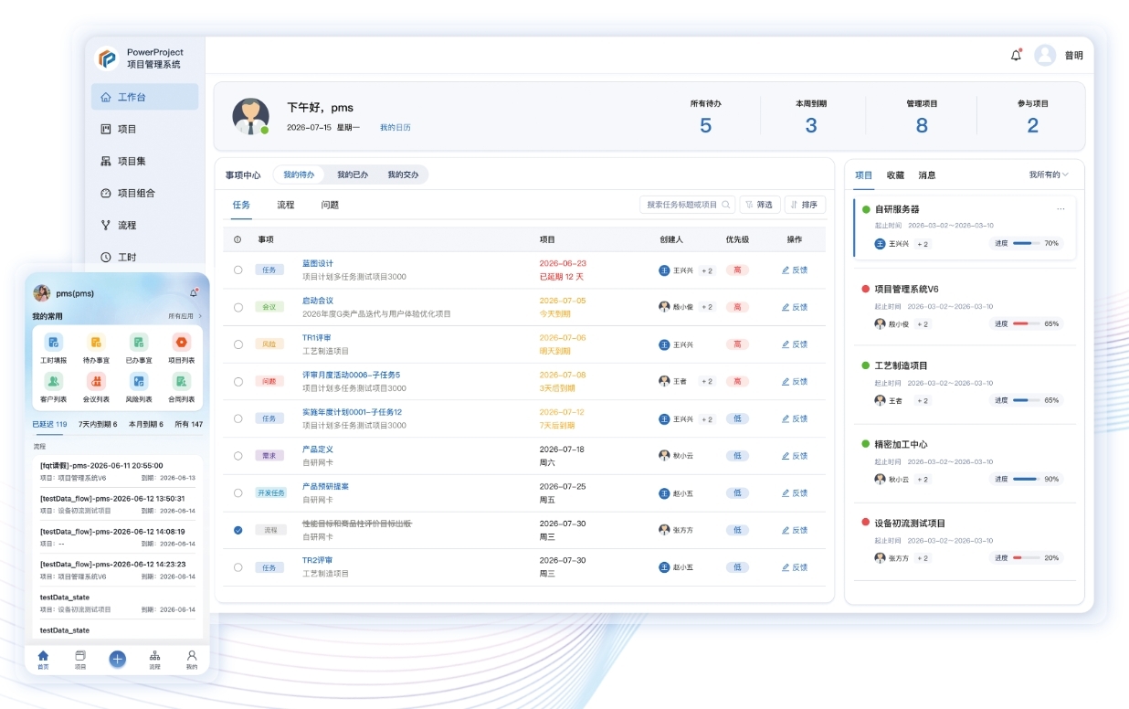Click 设备初流测试项目 progress bar at 20%
The image size is (1129, 709).
click(x=1026, y=557)
